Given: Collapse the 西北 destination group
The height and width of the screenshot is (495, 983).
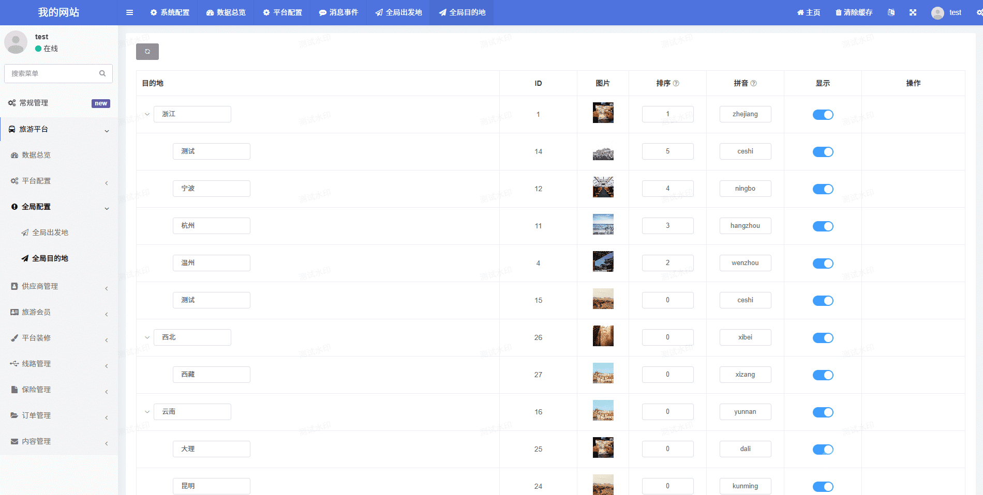Looking at the screenshot, I should 147,337.
